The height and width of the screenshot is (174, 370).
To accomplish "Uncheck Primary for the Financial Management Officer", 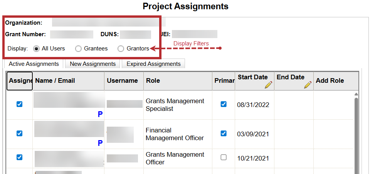I will point(224,134).
